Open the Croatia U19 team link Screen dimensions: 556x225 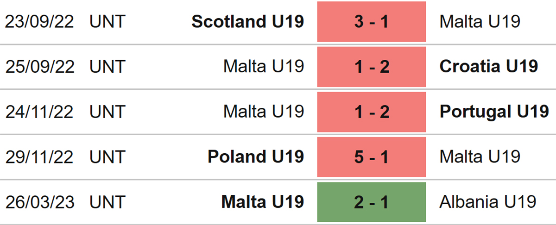pyautogui.click(x=489, y=66)
